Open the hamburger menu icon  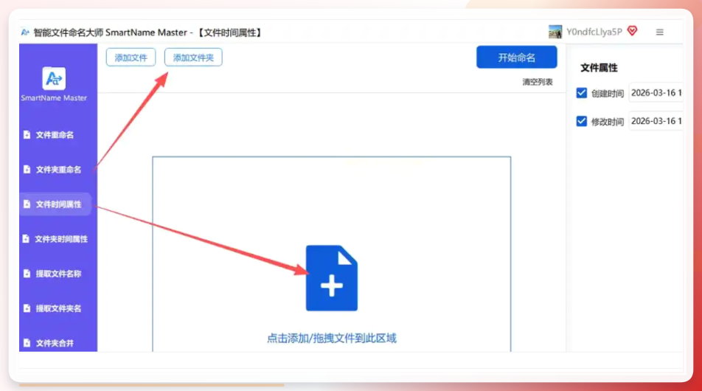pos(659,32)
